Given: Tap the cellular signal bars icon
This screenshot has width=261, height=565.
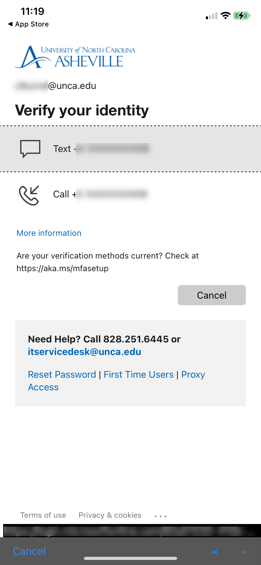Looking at the screenshot, I should [x=212, y=16].
